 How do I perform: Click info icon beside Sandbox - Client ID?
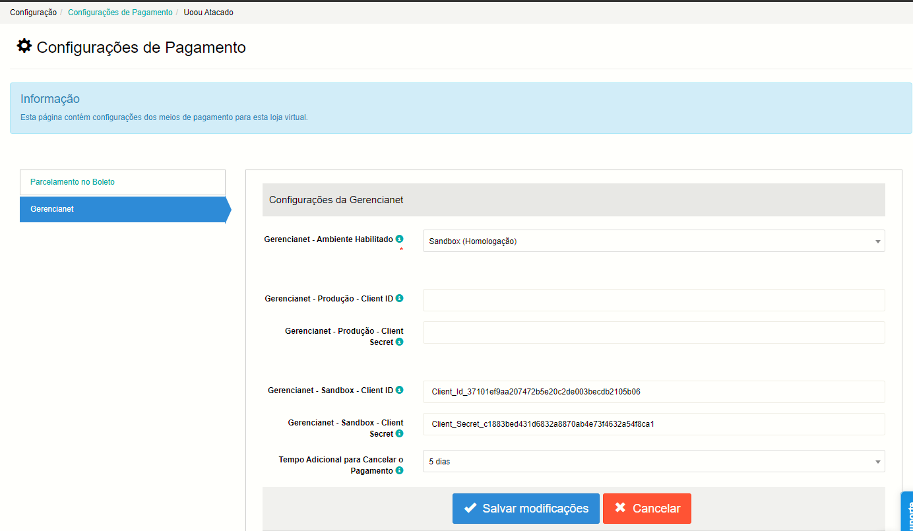coord(399,390)
